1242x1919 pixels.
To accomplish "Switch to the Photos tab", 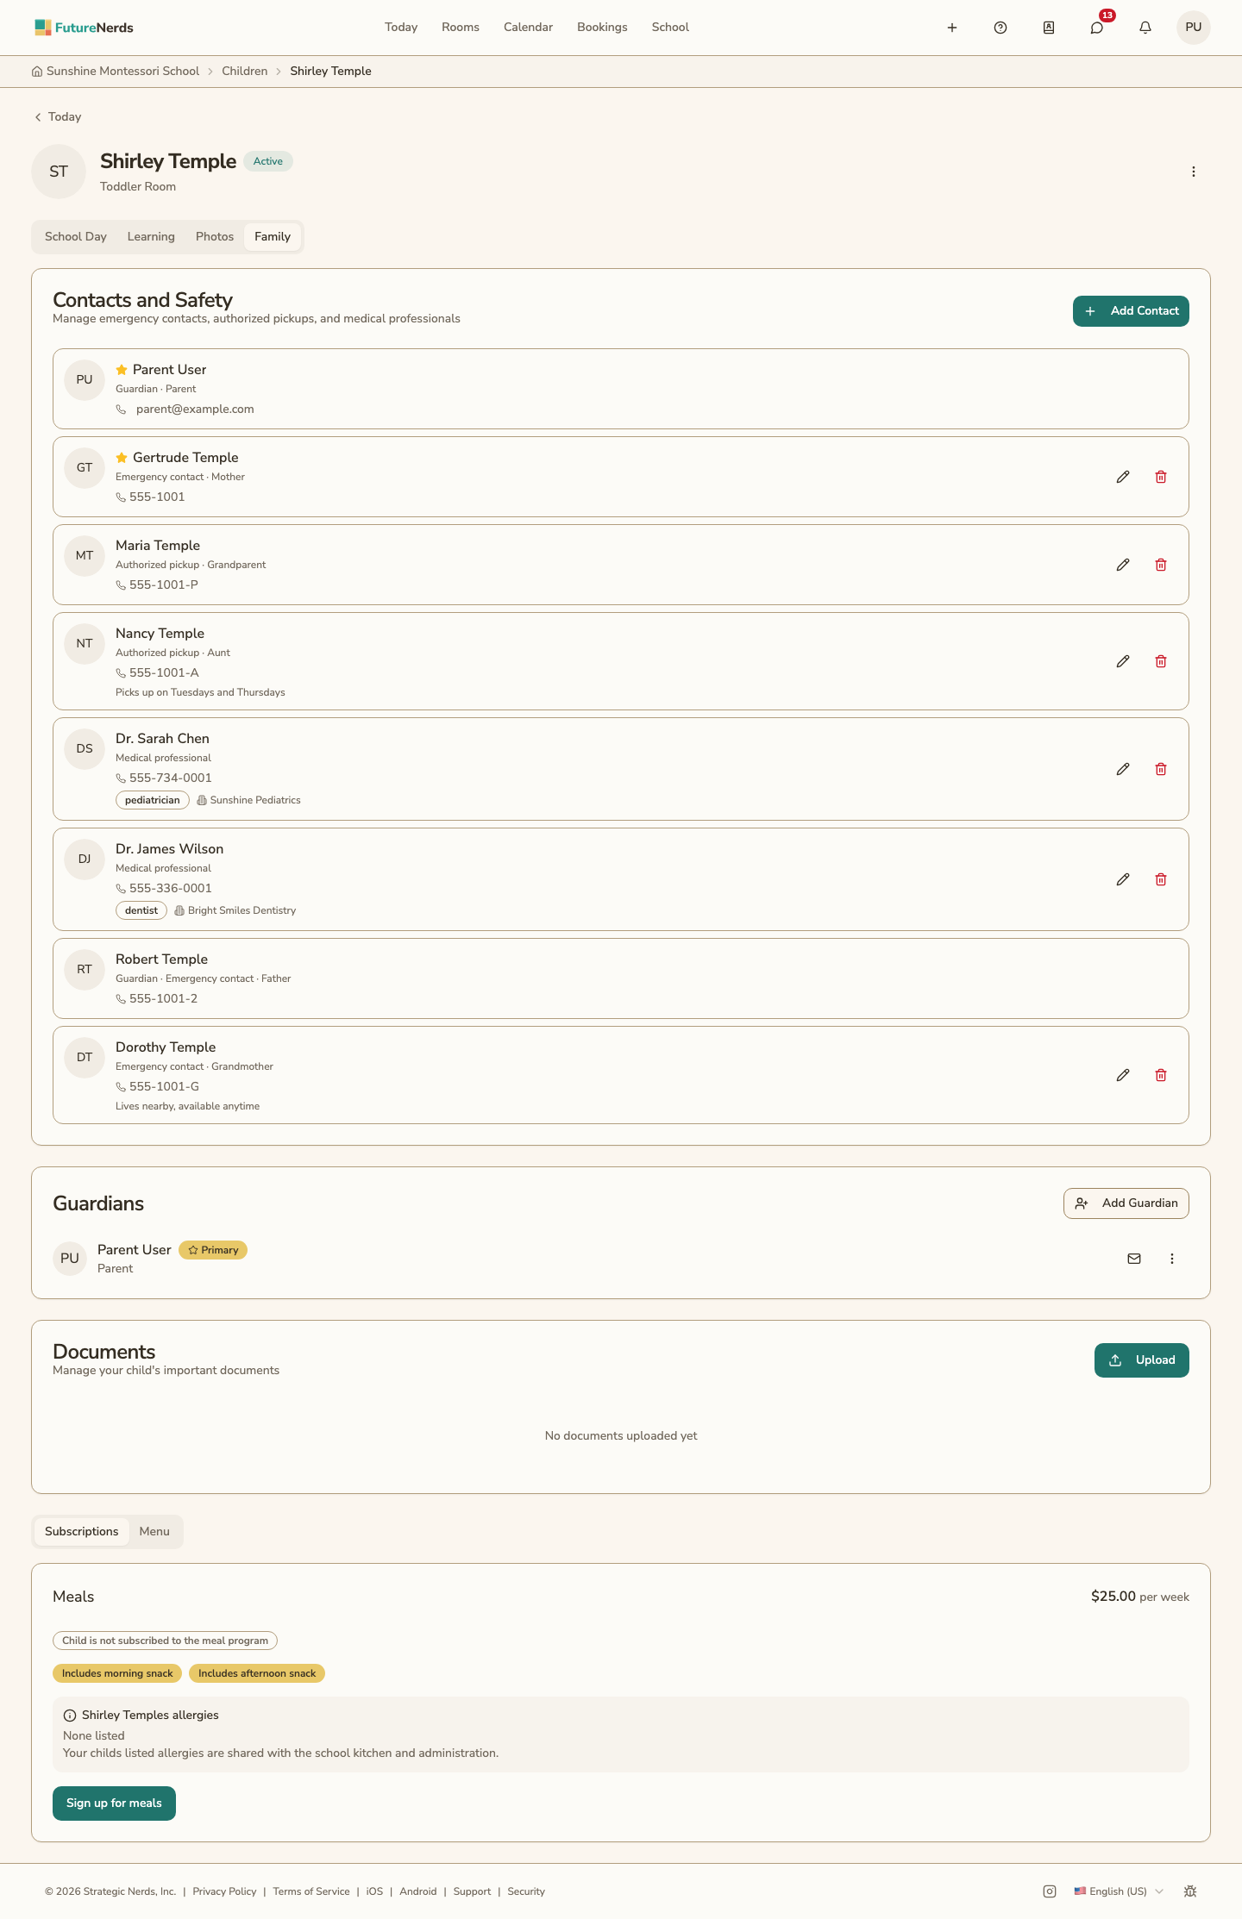I will point(215,237).
